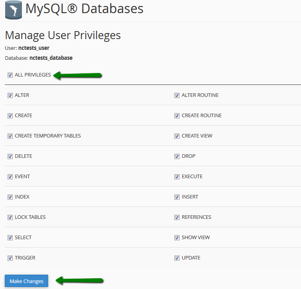Uncheck the EXECUTE privilege checkbox
Viewport: 301px width, 289px height.
pyautogui.click(x=177, y=177)
